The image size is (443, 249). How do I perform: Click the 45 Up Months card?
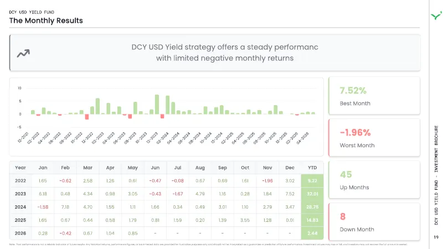coord(374,180)
